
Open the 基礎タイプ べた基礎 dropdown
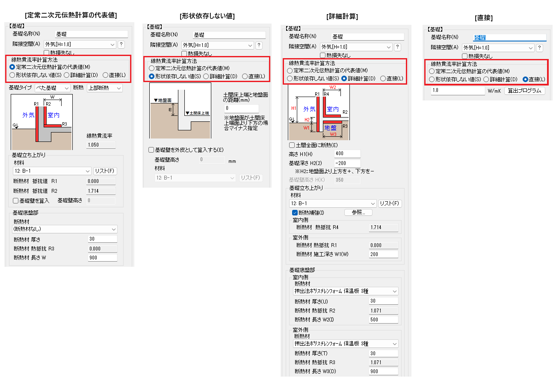click(53, 88)
